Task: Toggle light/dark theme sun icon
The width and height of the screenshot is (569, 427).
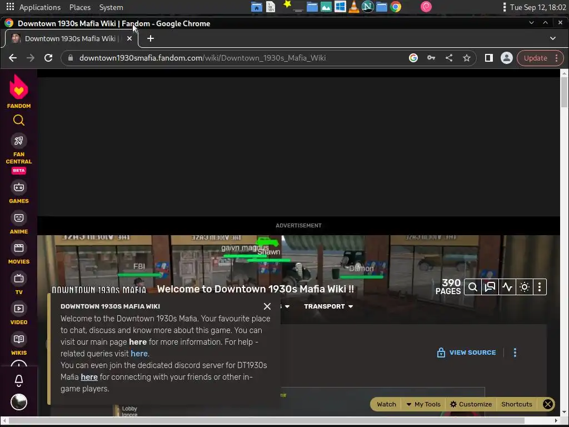Action: [x=525, y=287]
